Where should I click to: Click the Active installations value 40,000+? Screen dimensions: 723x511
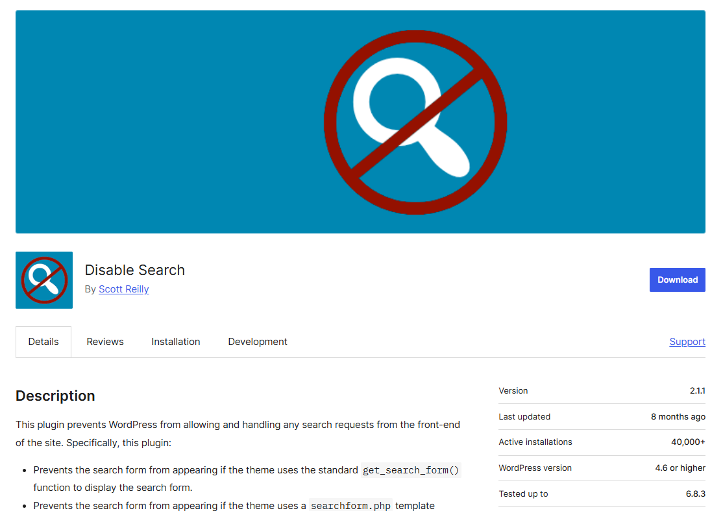pyautogui.click(x=688, y=442)
